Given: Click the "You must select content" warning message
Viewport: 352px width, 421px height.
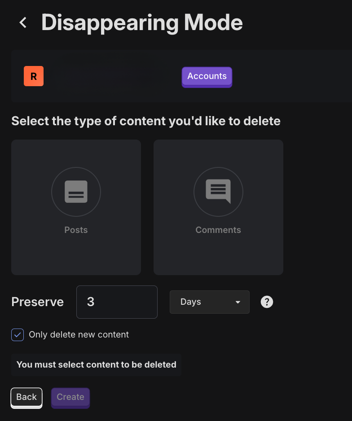Looking at the screenshot, I should (x=96, y=365).
